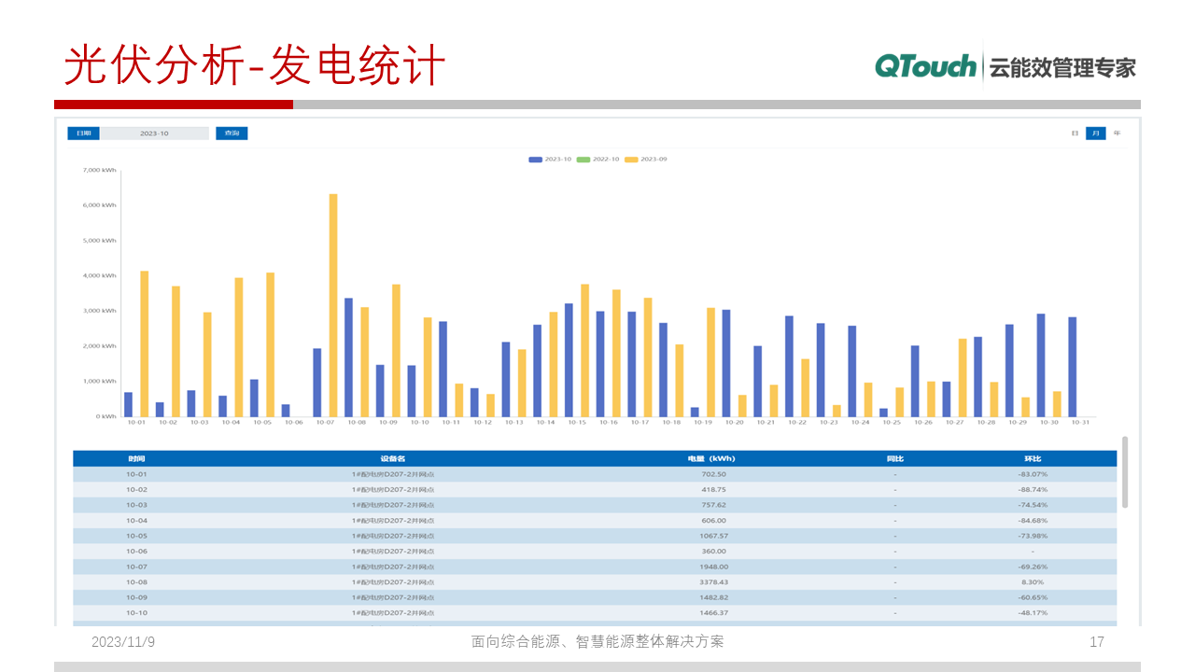Click the blue legend marker for 2023-10
The image size is (1195, 672).
coord(535,159)
